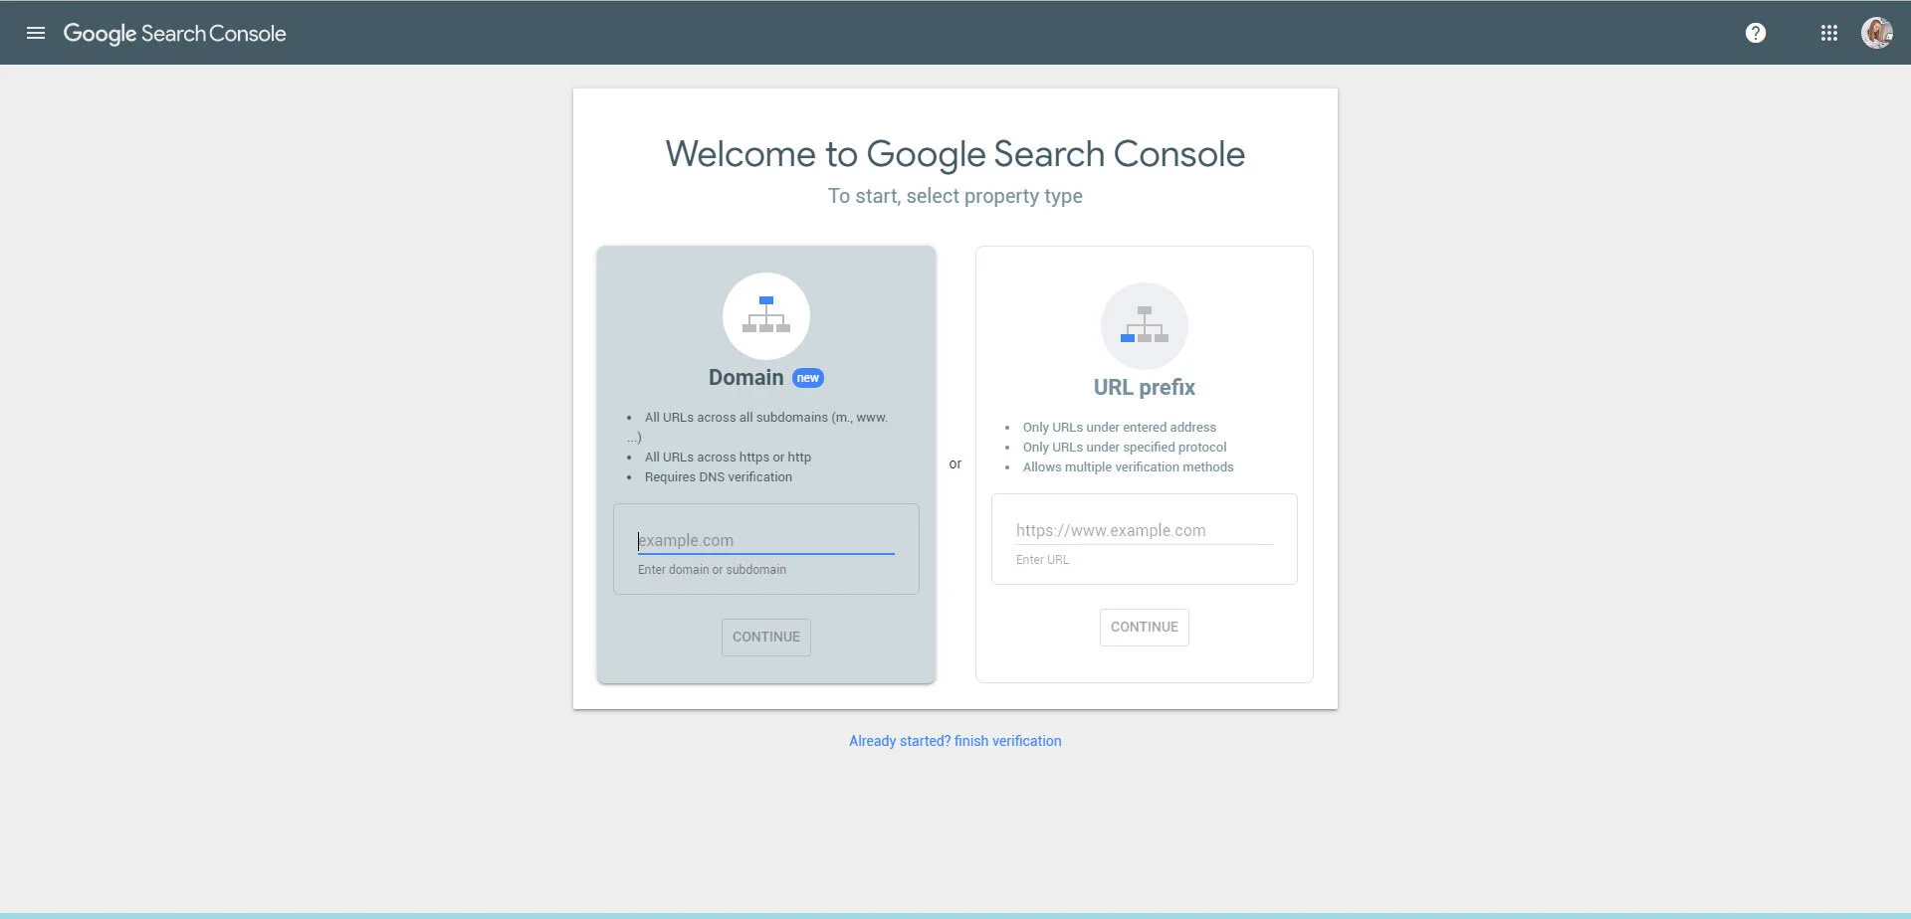Click 'All URLs across https or http' text
1911x919 pixels.
click(728, 458)
